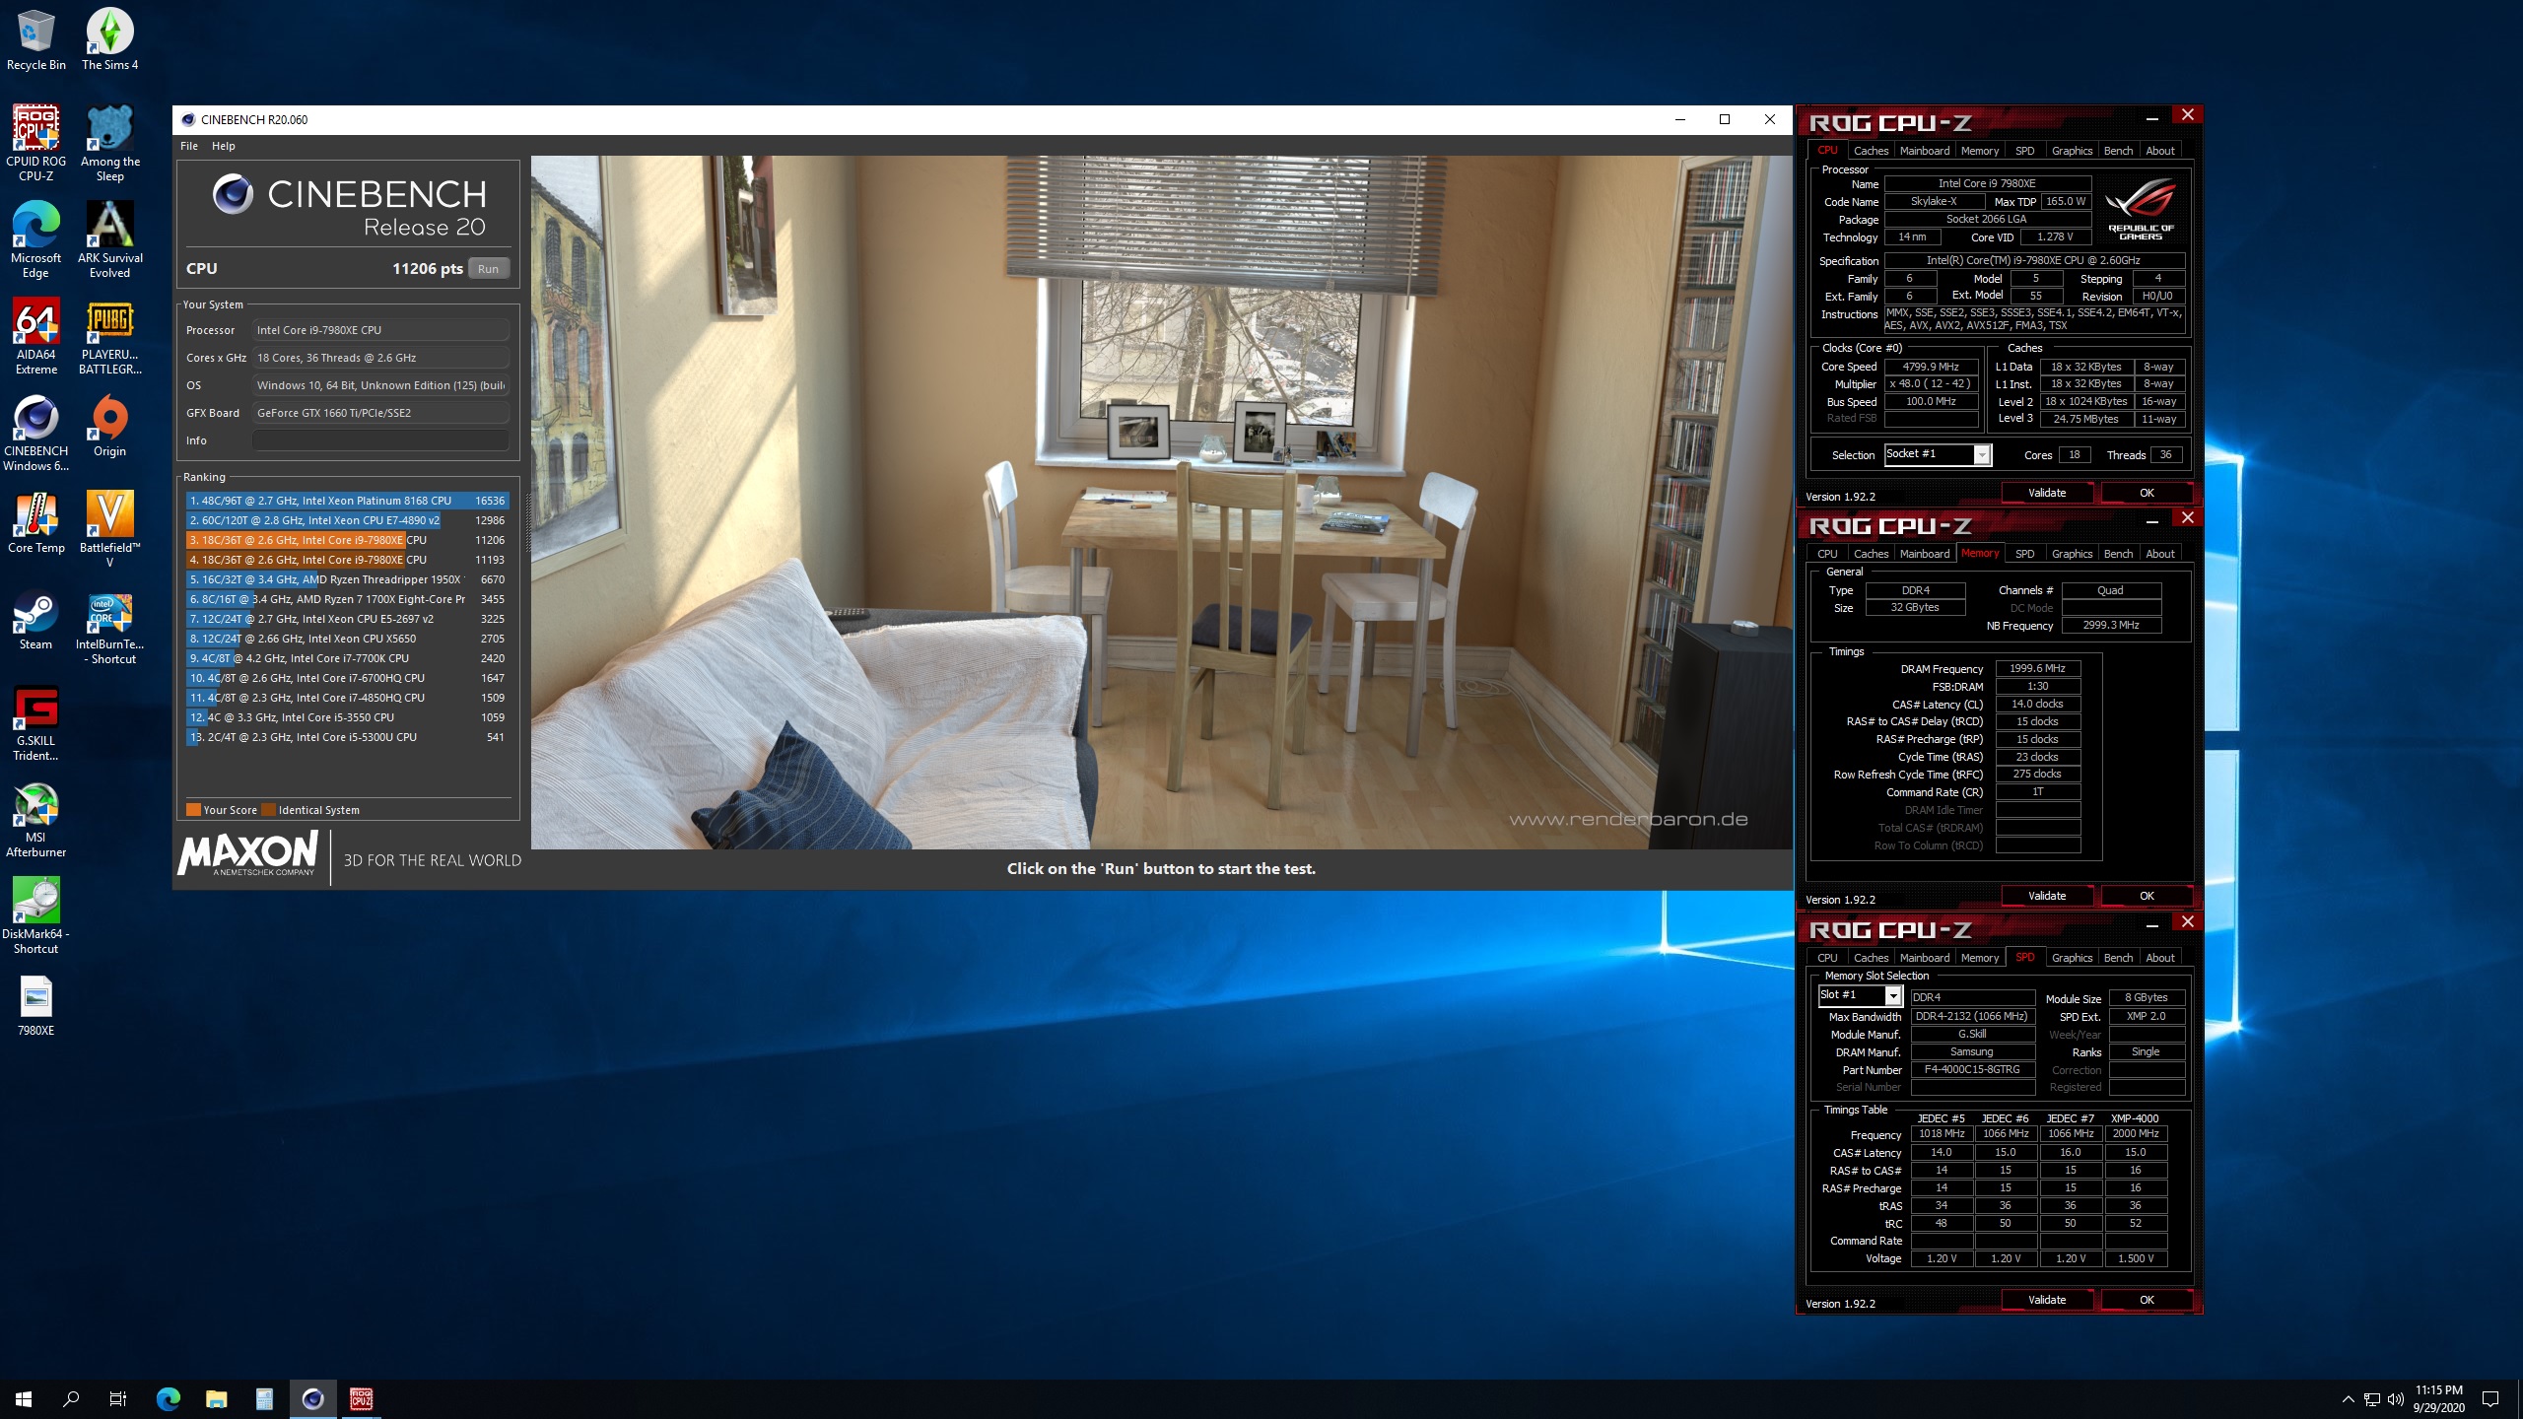Open Origin desktop shortcut
This screenshot has height=1419, width=2523.
(109, 427)
